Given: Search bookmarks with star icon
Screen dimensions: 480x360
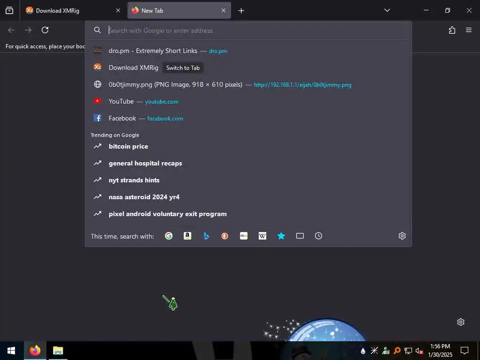Looking at the screenshot, I should [x=281, y=236].
